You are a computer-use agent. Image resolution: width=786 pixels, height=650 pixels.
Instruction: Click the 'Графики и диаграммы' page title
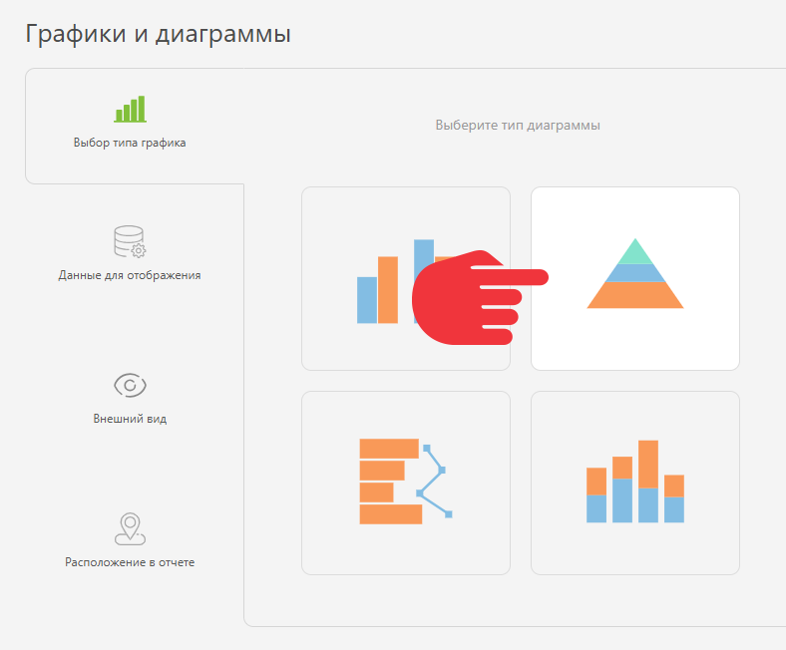coord(158,34)
